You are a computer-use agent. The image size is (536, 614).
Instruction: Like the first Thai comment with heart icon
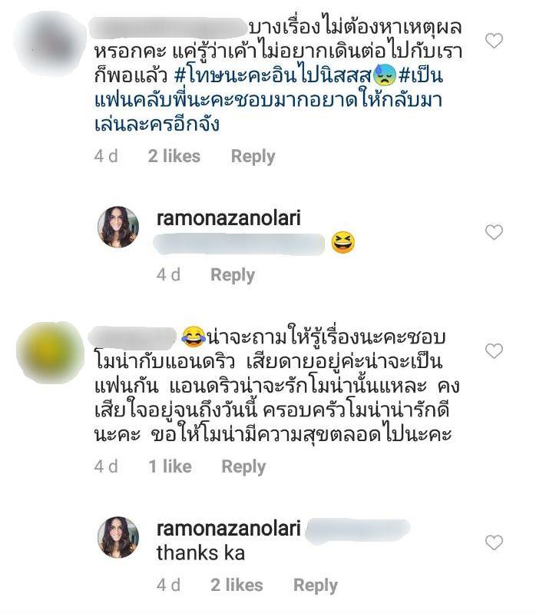point(494,41)
